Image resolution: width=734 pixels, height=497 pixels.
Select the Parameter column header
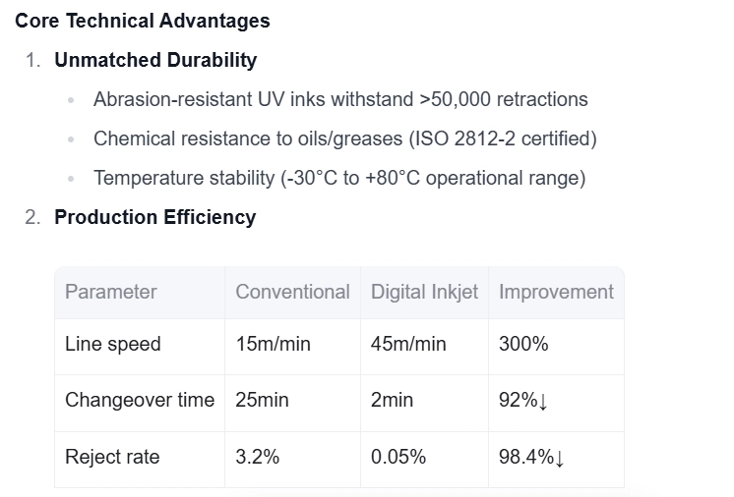click(x=110, y=292)
